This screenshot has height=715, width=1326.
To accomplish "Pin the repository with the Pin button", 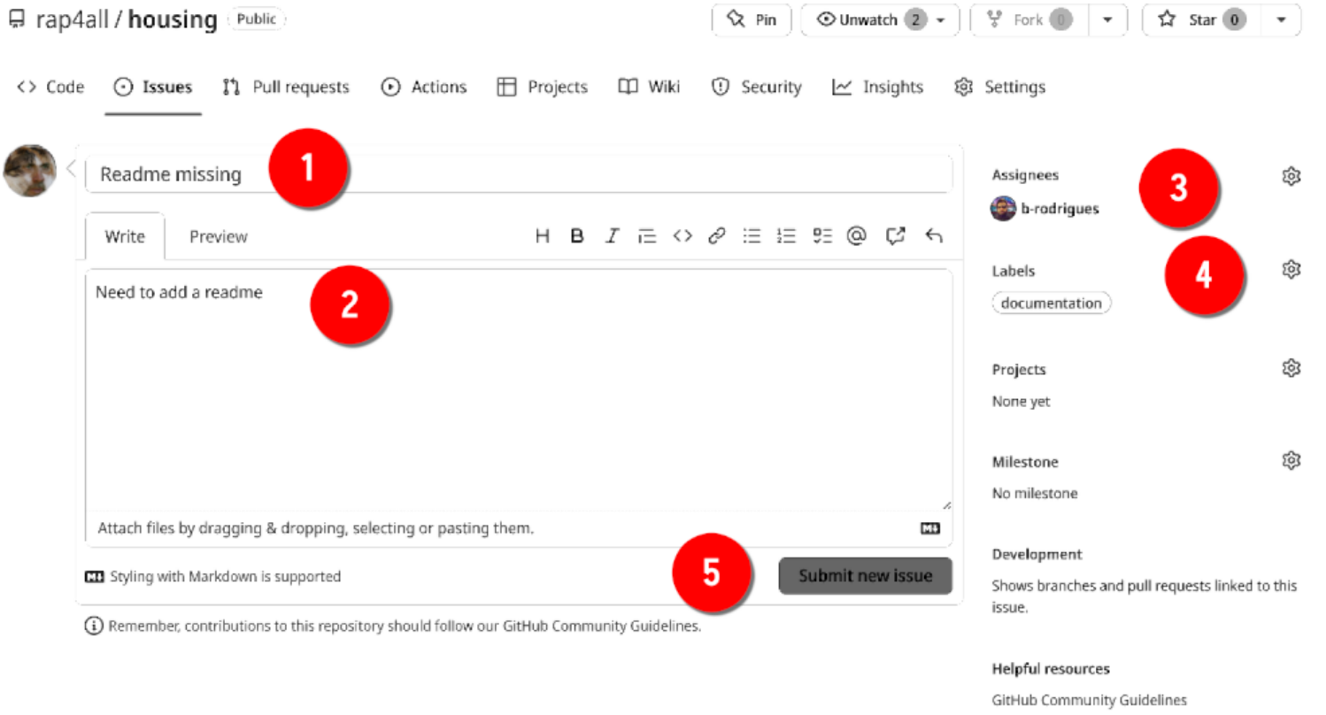I will point(752,20).
